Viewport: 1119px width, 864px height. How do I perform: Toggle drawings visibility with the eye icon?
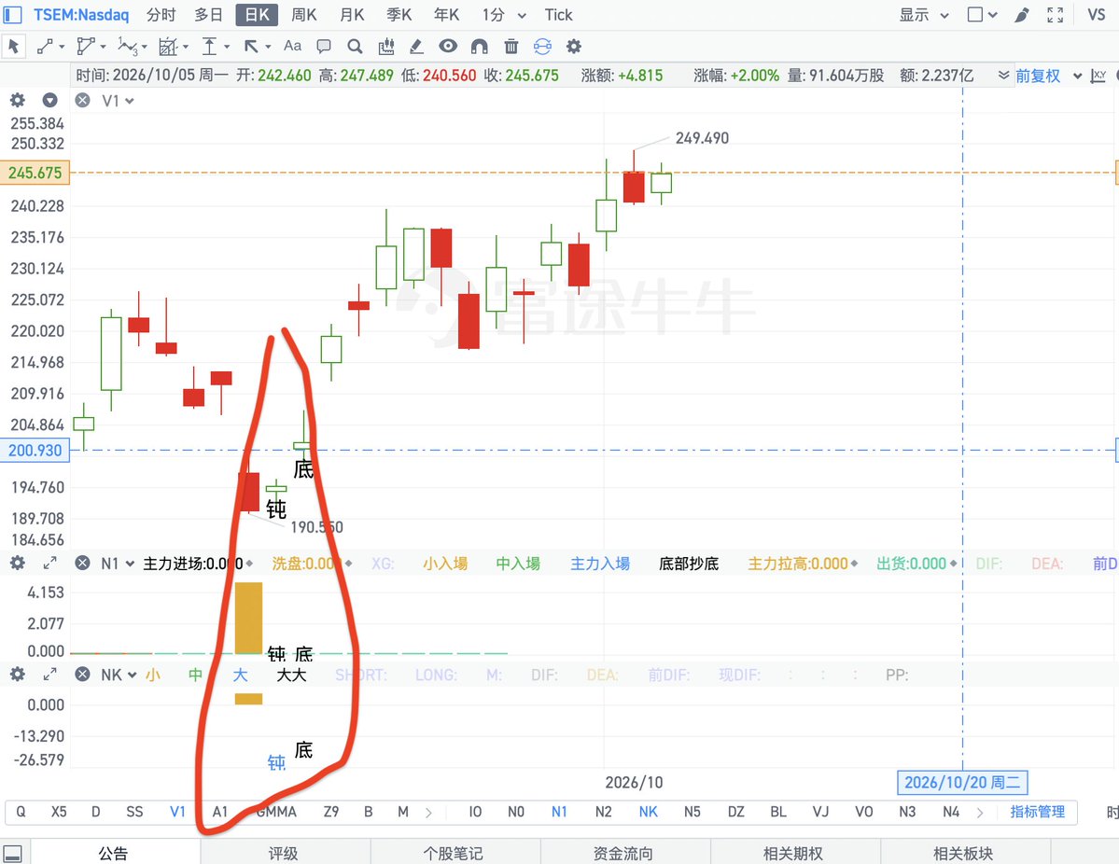(448, 47)
